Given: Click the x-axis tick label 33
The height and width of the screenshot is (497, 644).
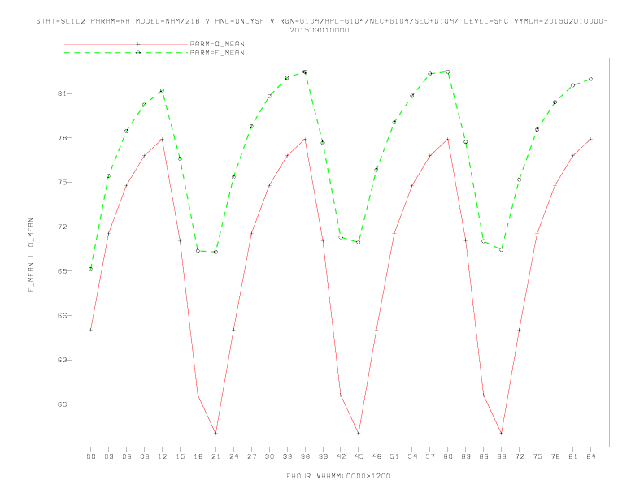Looking at the screenshot, I should [287, 456].
